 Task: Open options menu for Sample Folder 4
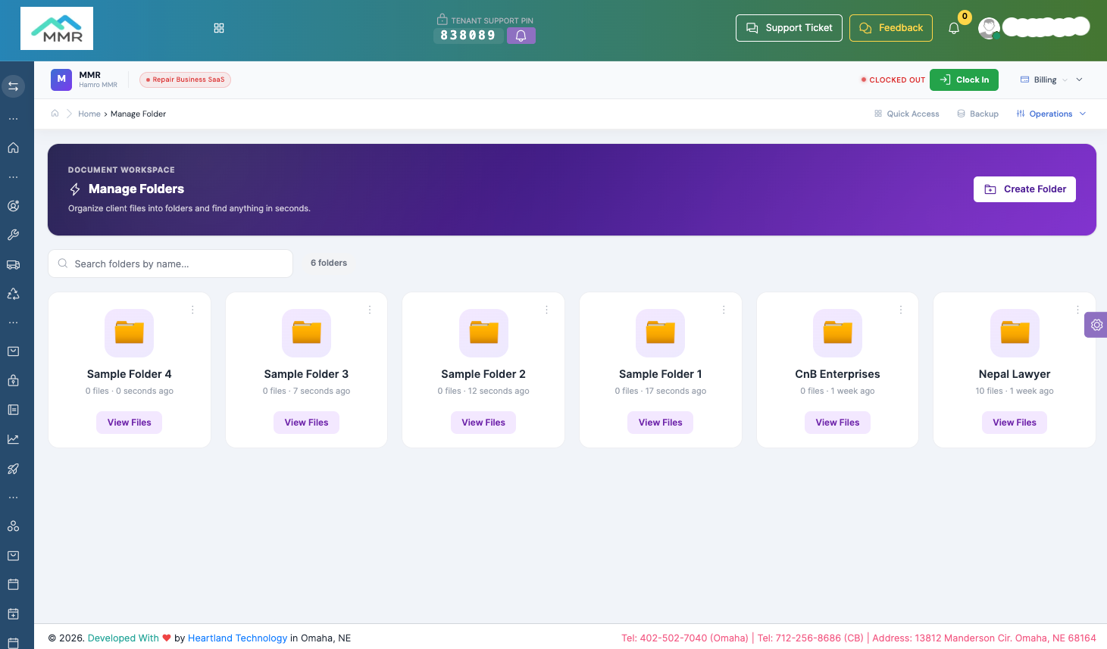(x=192, y=310)
